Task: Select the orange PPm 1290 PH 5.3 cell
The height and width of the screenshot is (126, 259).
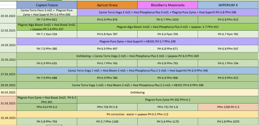Action: coord(228,106)
